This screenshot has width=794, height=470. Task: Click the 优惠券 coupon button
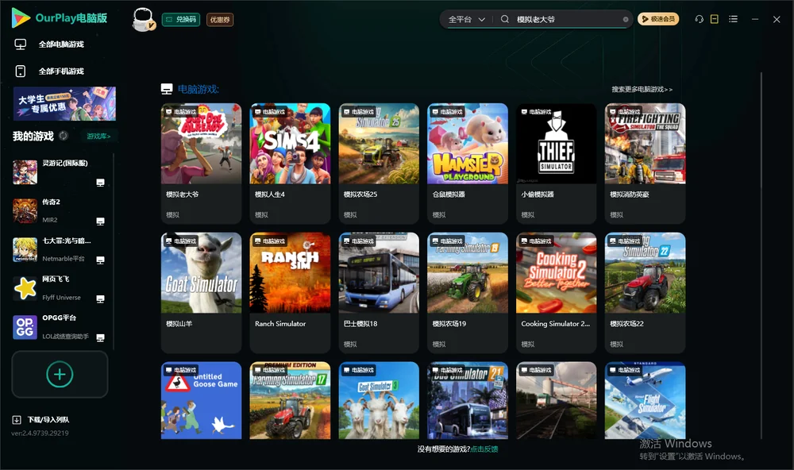point(220,20)
